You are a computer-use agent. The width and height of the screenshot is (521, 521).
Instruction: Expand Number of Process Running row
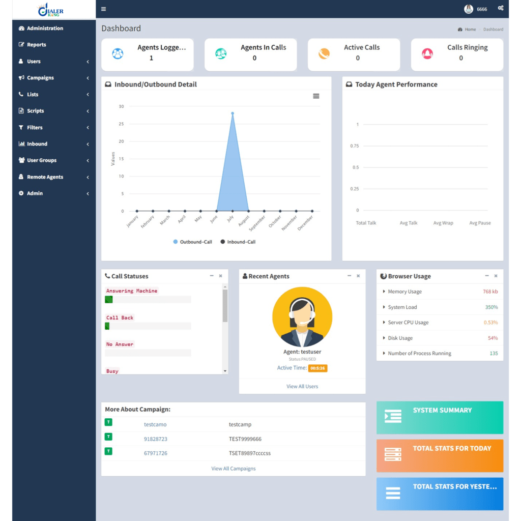tap(440, 353)
